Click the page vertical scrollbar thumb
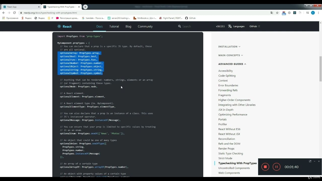The image size is (322, 181). pos(320,69)
